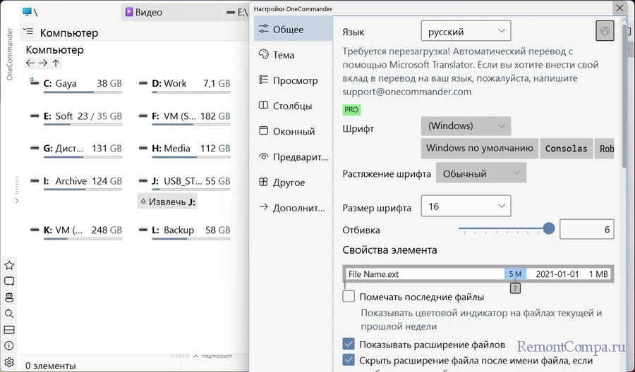Expand the font size dropdown showing 16
Viewport: 635px width, 372px height.
coord(466,206)
